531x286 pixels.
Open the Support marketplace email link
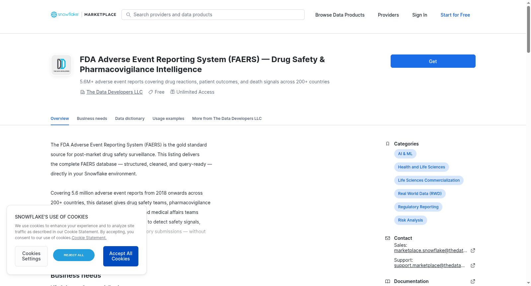coord(429,265)
